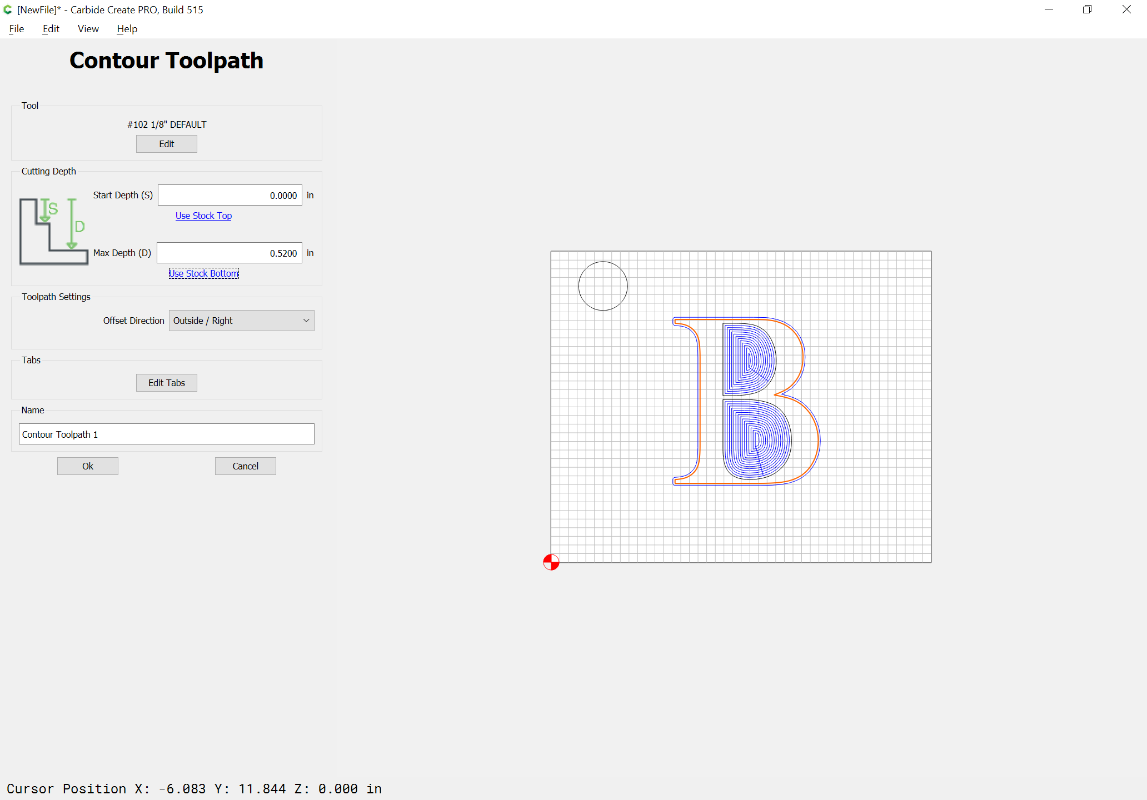
Task: Click the toolpath Name text field
Action: 167,434
